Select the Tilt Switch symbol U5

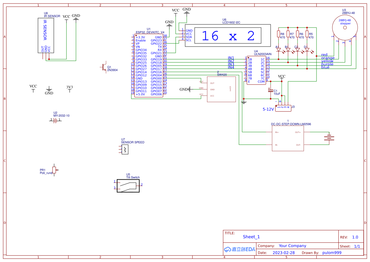(128, 186)
